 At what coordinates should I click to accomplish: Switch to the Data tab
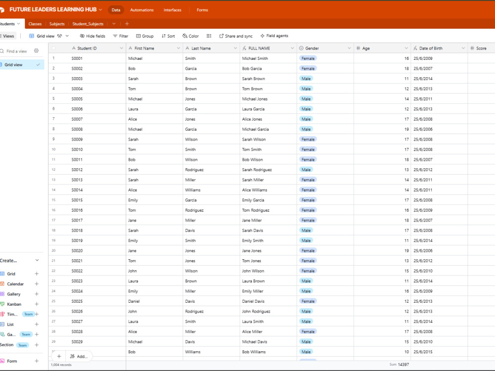tap(116, 10)
